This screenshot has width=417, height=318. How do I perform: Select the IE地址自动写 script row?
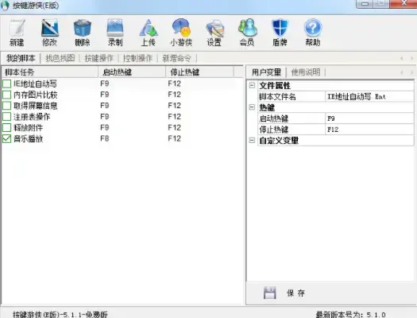(122, 83)
